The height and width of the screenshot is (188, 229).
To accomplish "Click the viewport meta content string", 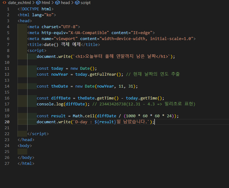I will click(146, 39).
